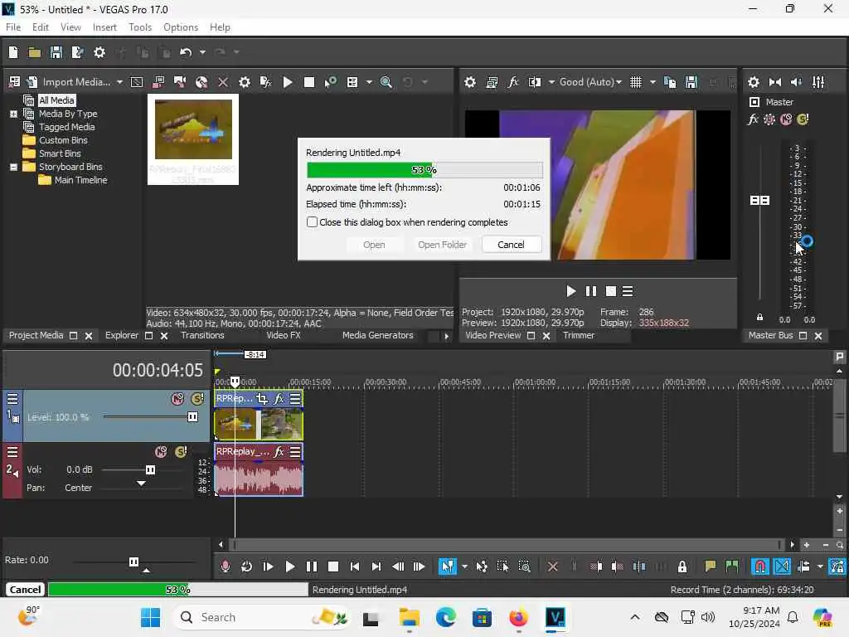Select the Custom Bins folder
Viewport: 849px width, 637px height.
63,140
